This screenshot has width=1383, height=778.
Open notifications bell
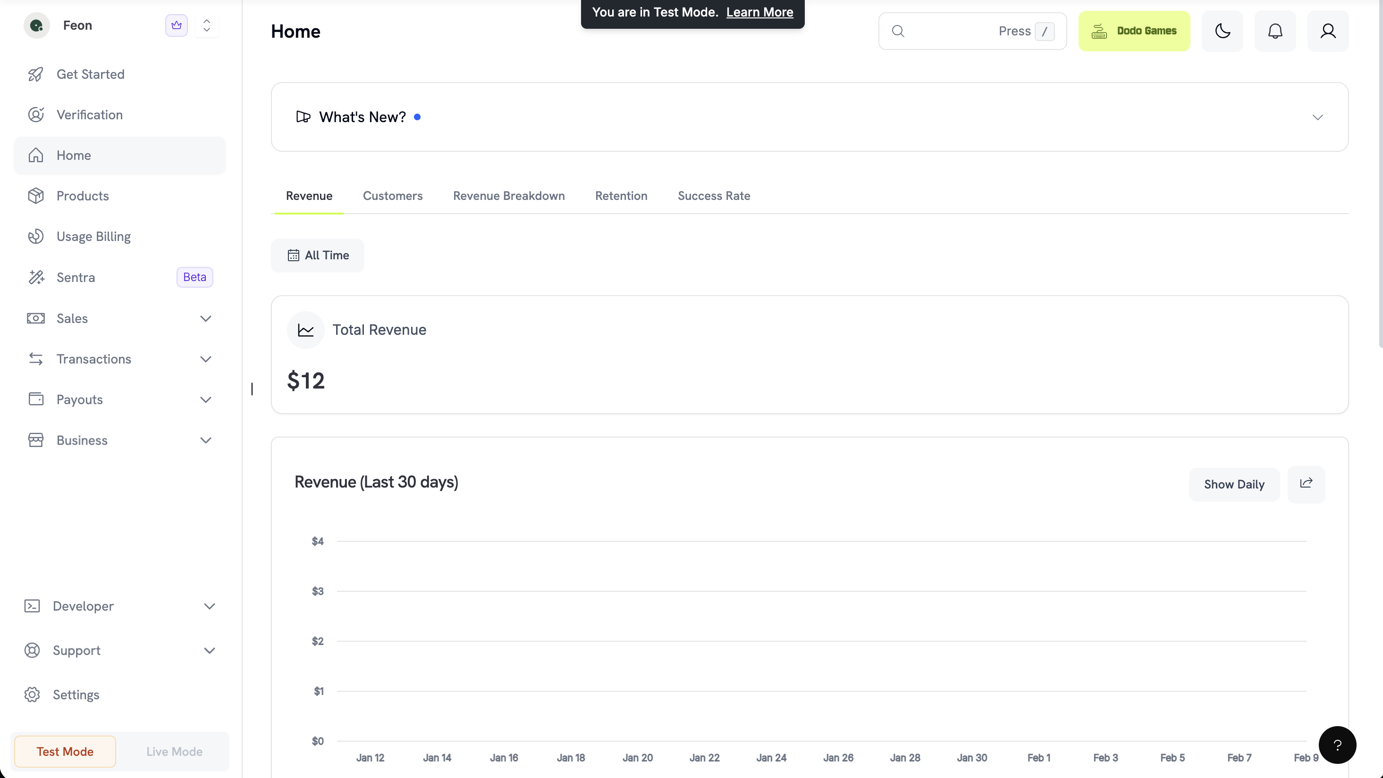[1275, 31]
